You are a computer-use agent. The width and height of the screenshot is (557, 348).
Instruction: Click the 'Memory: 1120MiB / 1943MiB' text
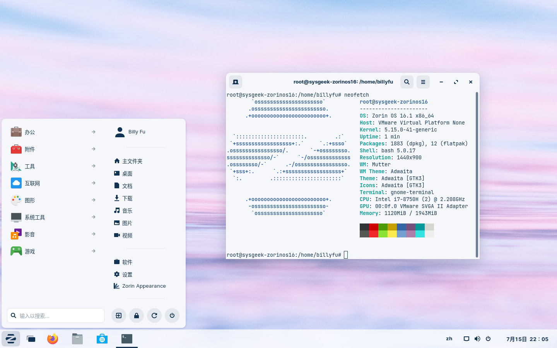click(398, 213)
